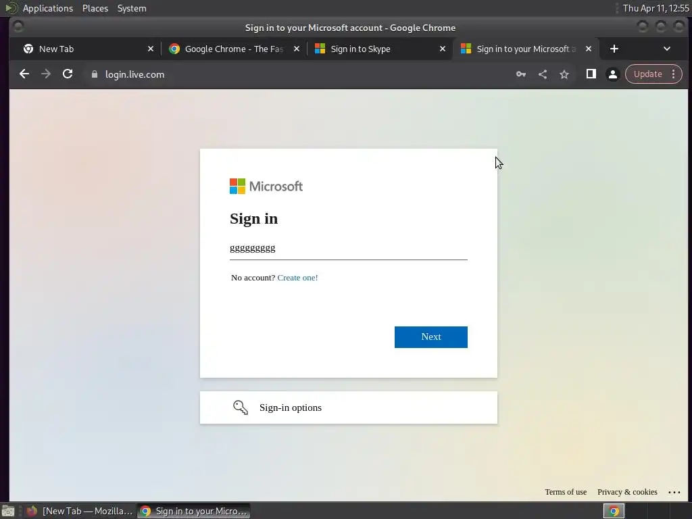This screenshot has height=519, width=692.
Task: Click the Next button
Action: (x=430, y=337)
